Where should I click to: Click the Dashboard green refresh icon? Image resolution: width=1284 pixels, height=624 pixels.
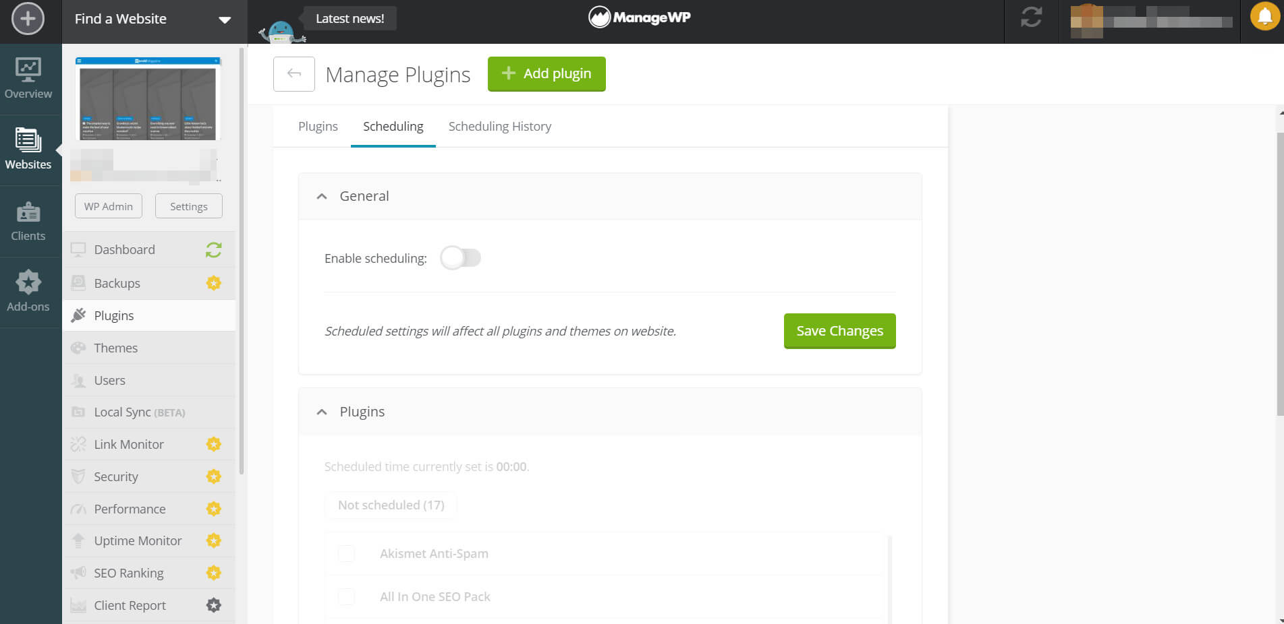213,250
